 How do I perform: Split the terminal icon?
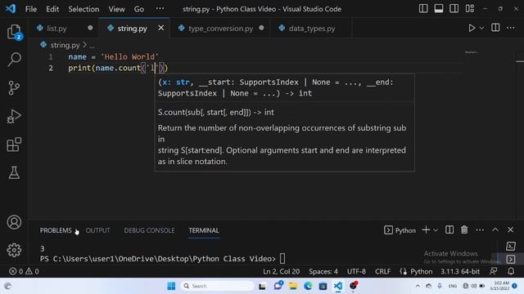pyautogui.click(x=449, y=229)
